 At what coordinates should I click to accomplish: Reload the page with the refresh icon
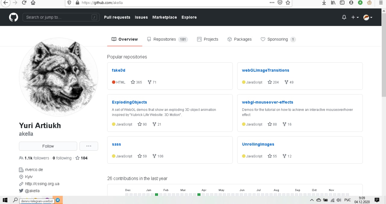pyautogui.click(x=24, y=2)
